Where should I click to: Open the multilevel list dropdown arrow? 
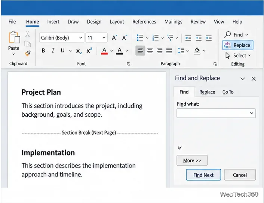(176, 38)
